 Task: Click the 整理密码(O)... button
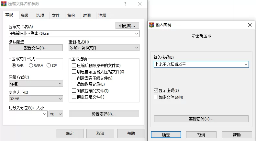coord(201,119)
